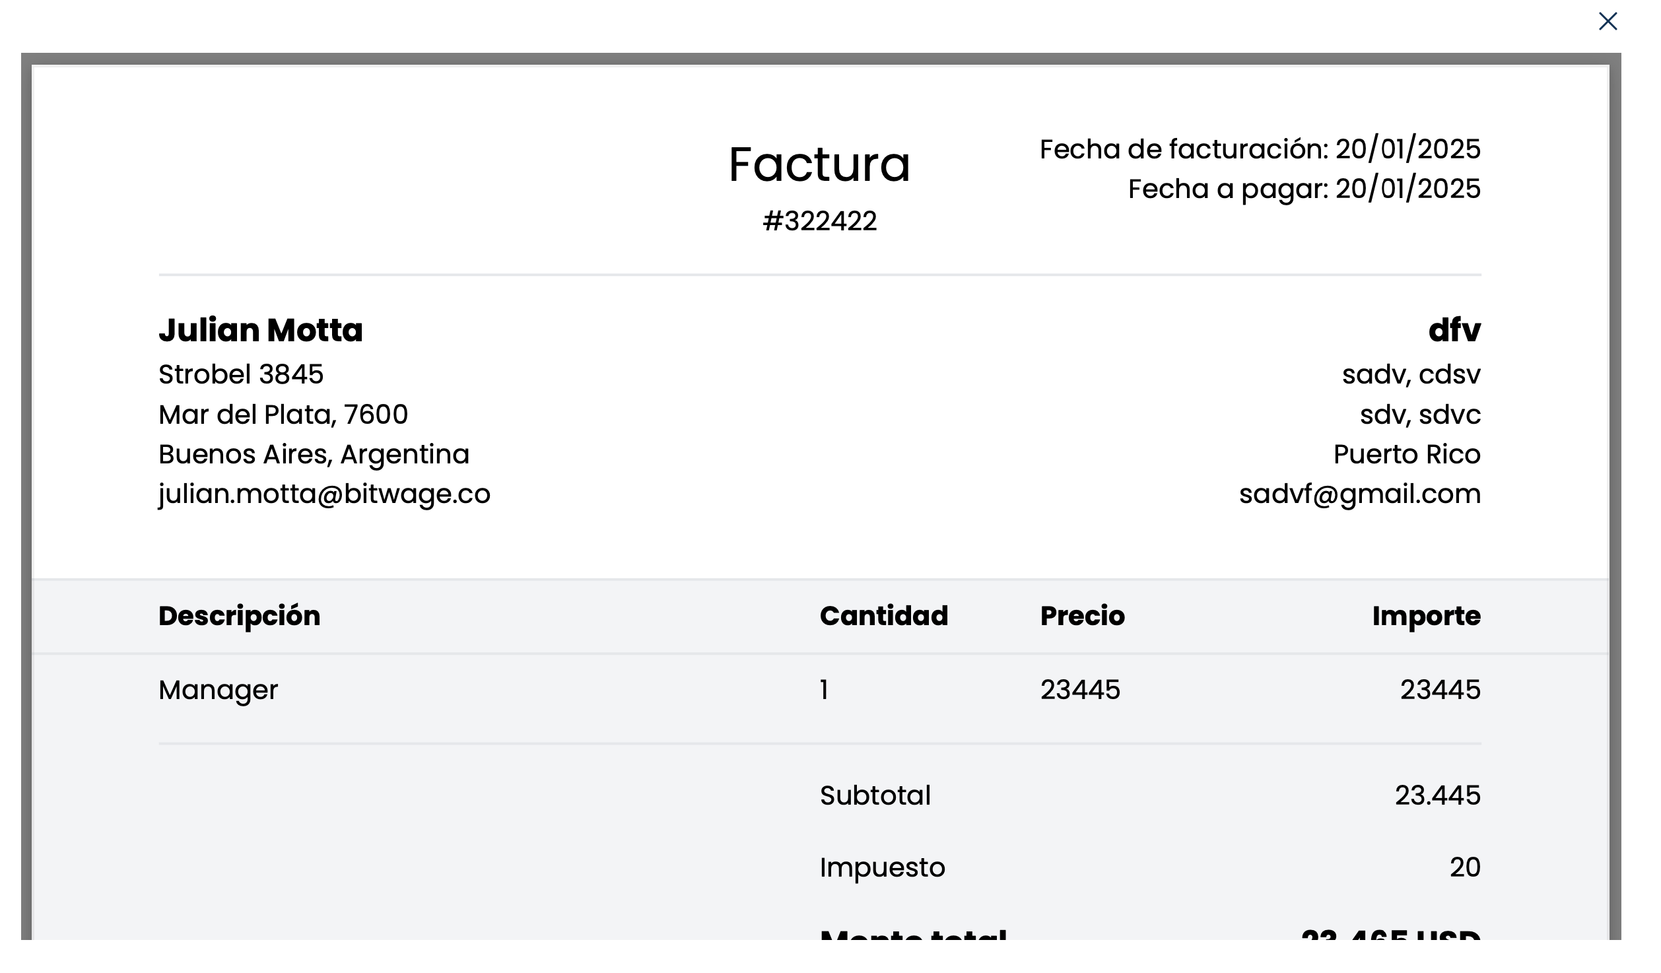
Task: Select the Manager line item description
Action: [218, 690]
